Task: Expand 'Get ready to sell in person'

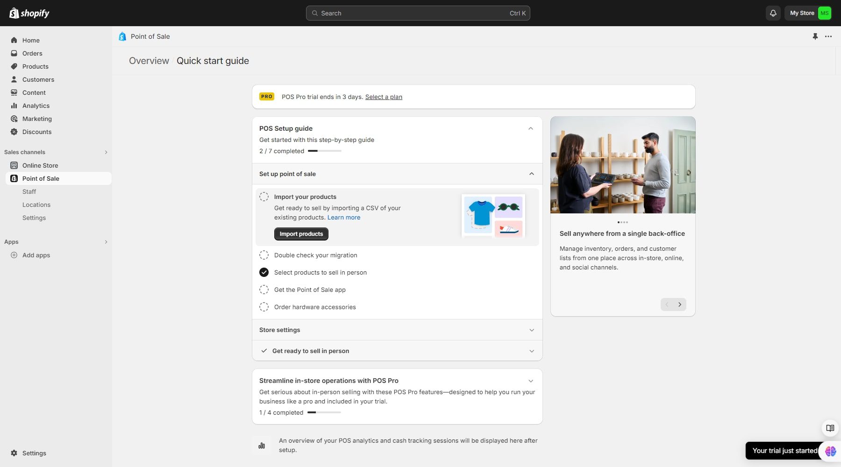Action: 531,351
